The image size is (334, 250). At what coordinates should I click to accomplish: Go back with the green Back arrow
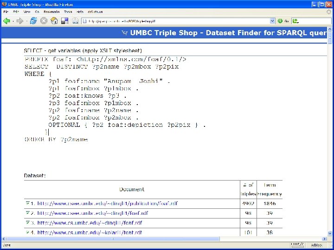6,21
